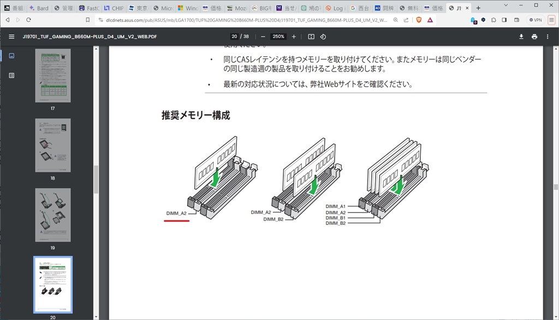Toggle the Brave VPN button
Screen dimensions: 559x320
click(x=536, y=20)
